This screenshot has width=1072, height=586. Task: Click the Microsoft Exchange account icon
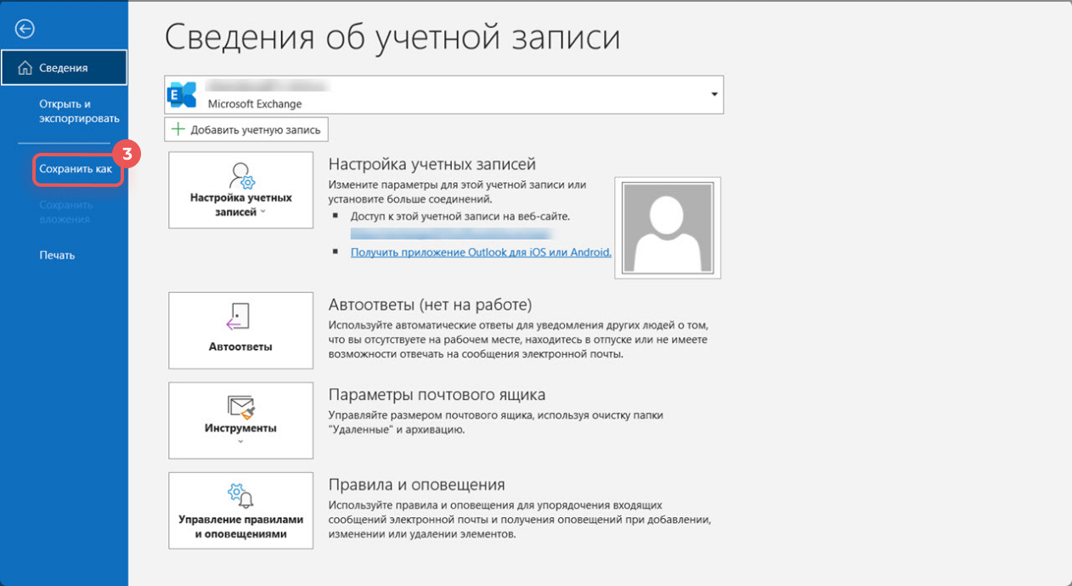click(183, 95)
